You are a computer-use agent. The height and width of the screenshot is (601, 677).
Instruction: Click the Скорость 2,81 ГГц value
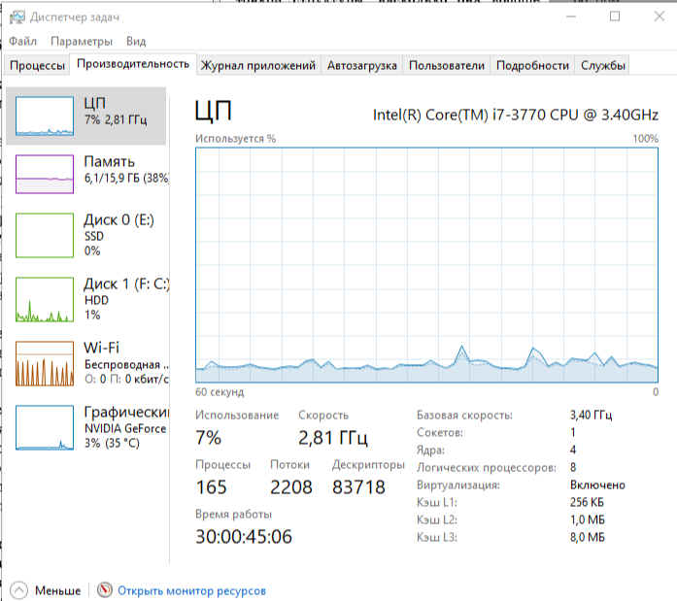(333, 438)
